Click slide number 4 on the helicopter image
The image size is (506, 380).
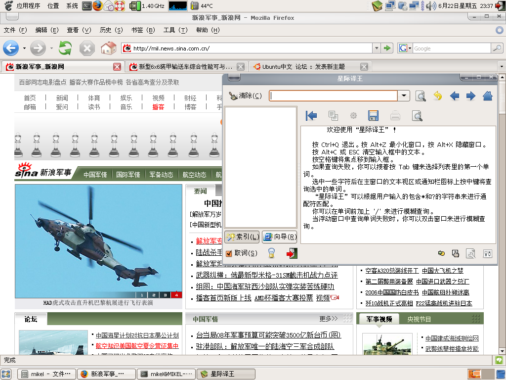[x=176, y=295]
